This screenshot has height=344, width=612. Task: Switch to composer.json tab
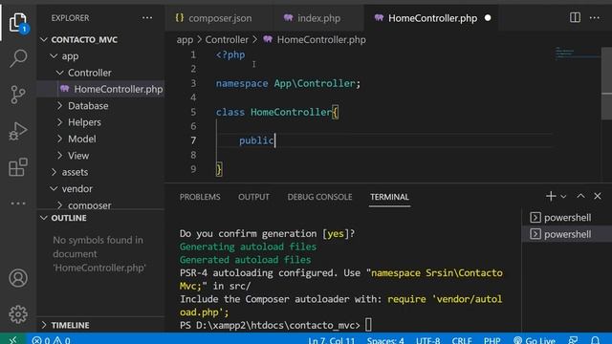(219, 18)
